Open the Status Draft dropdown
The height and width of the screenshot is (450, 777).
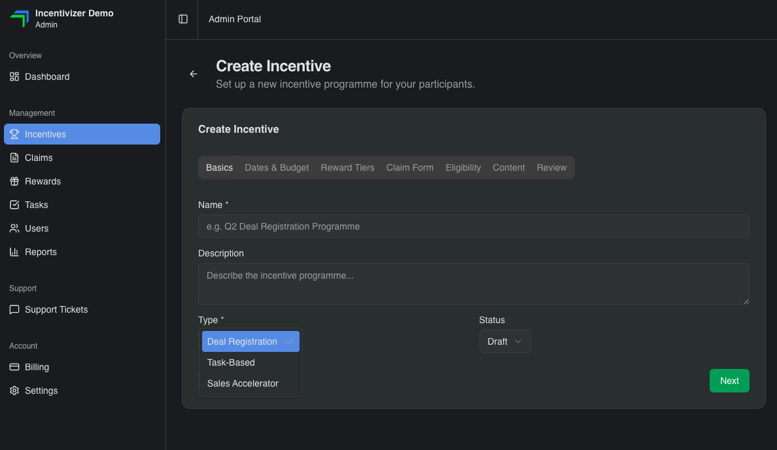505,341
